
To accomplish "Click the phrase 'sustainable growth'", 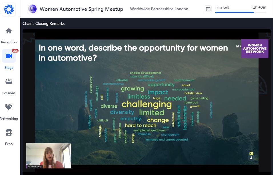I will pyautogui.click(x=152, y=80).
